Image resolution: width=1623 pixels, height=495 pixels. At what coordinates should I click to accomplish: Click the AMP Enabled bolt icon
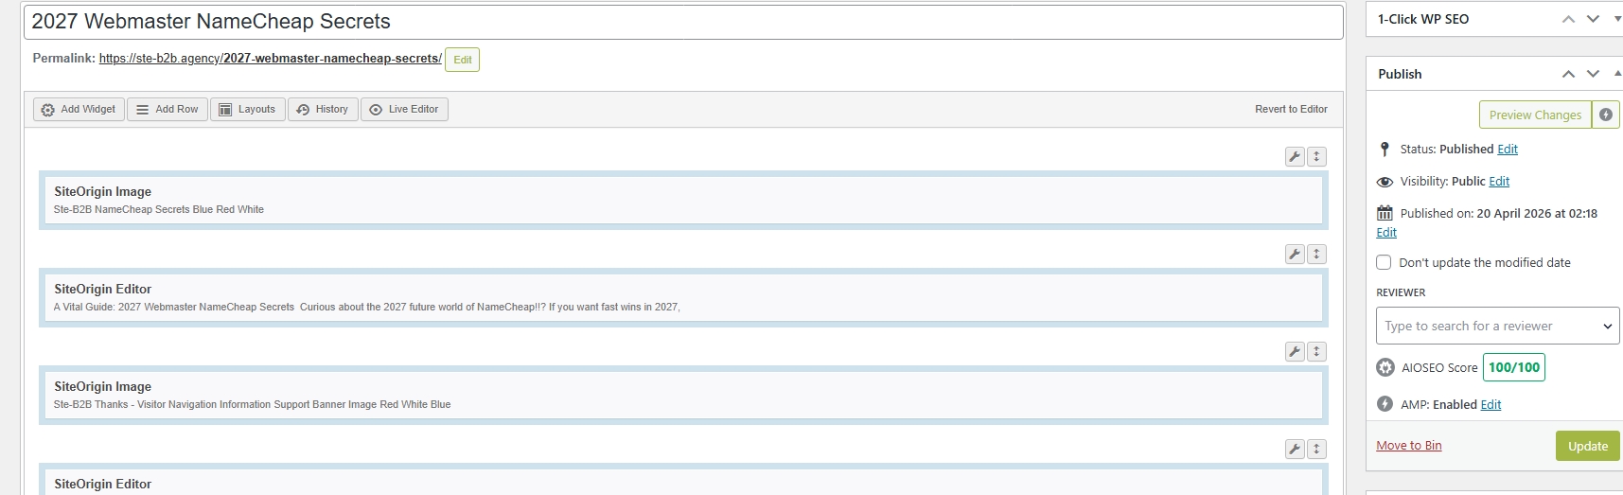(1385, 404)
